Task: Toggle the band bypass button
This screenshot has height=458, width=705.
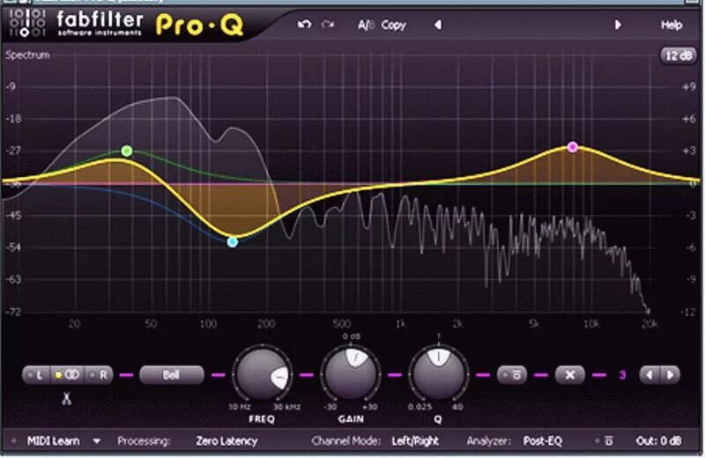Action: tap(512, 374)
